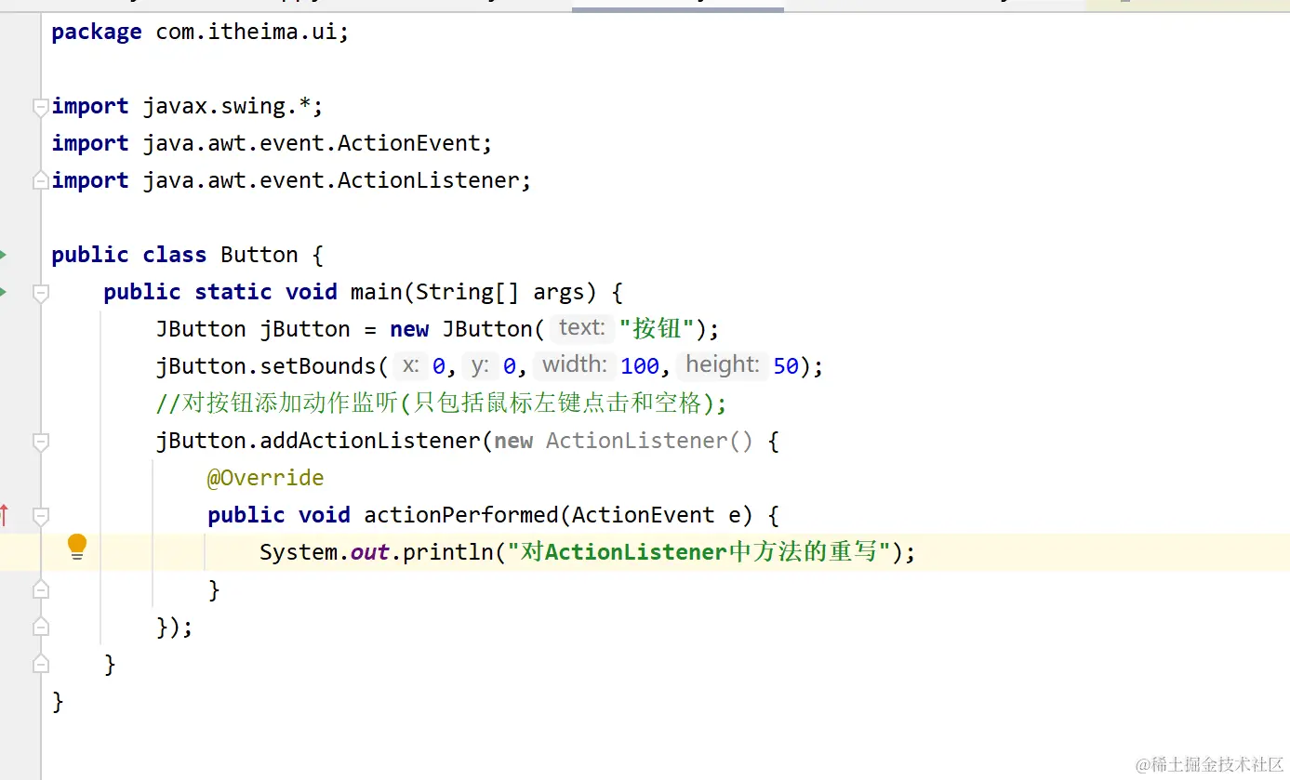The width and height of the screenshot is (1290, 780).
Task: Click the "@Override" annotation
Action: 266,478
